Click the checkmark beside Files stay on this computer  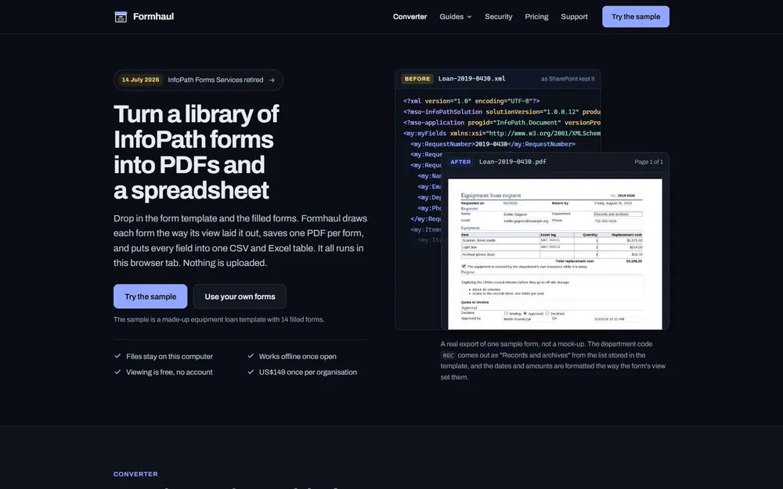coord(118,356)
